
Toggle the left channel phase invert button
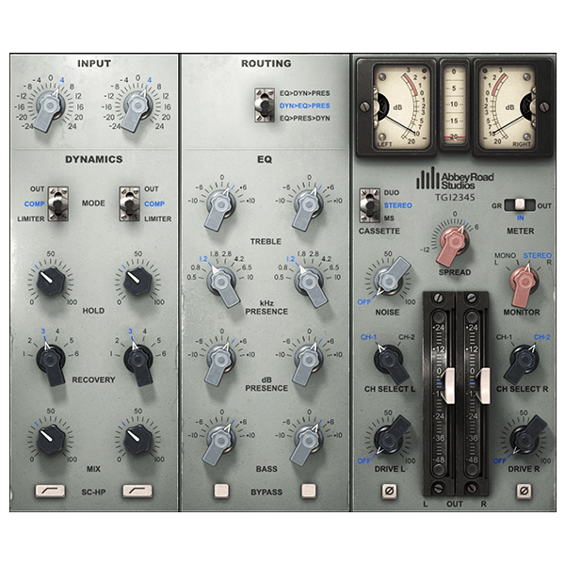[389, 491]
